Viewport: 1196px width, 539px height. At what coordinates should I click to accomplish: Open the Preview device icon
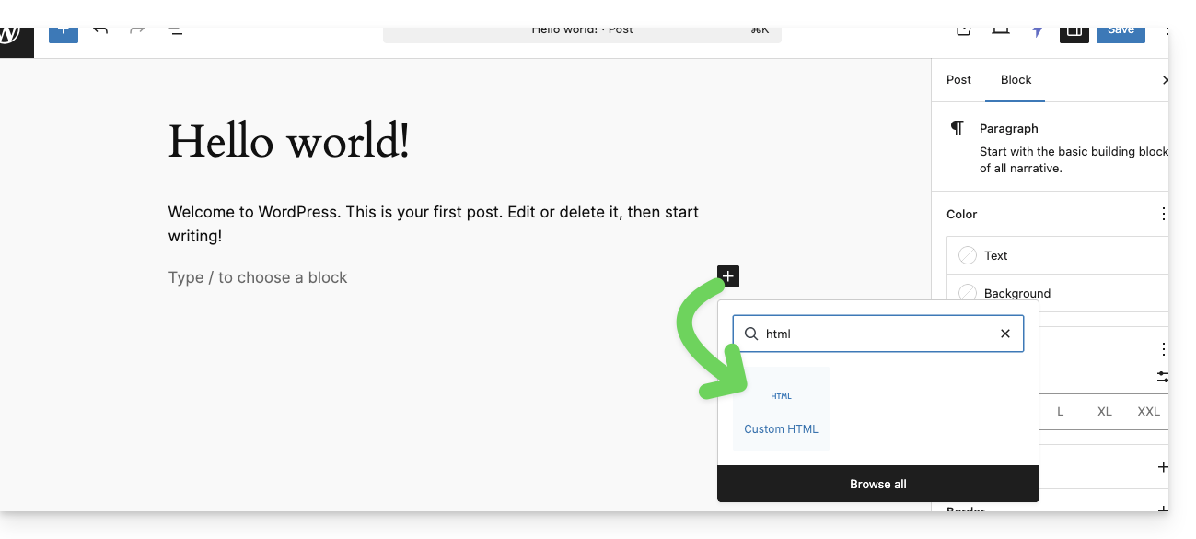pyautogui.click(x=1001, y=30)
